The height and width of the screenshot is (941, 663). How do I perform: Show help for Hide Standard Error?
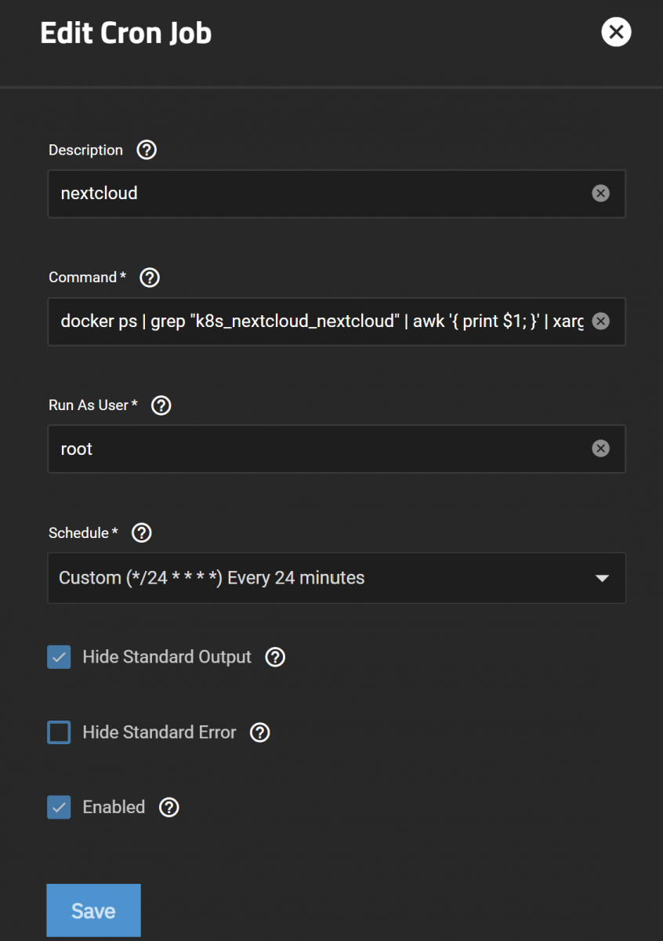pos(259,732)
